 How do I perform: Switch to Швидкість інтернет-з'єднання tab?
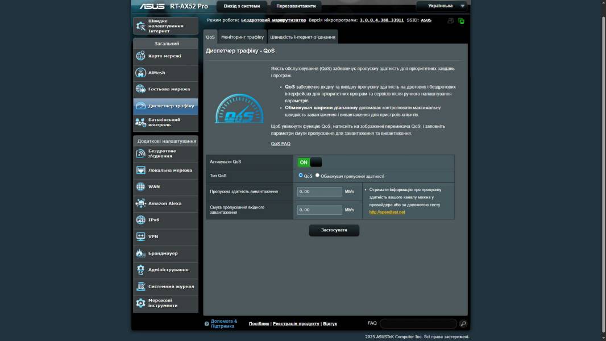302,38
